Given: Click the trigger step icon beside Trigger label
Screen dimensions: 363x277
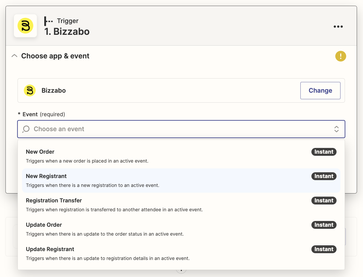Looking at the screenshot, I should [x=48, y=21].
